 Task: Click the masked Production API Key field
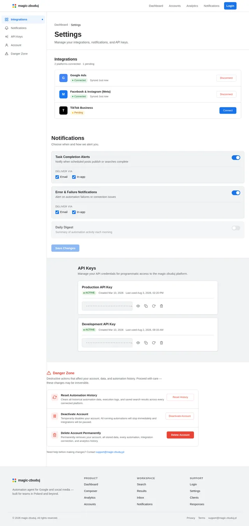click(x=107, y=306)
